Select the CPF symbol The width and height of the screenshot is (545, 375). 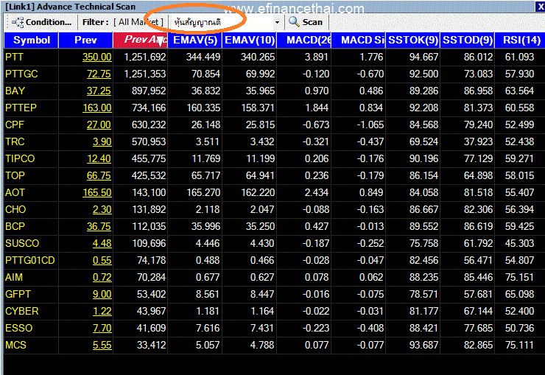pyautogui.click(x=15, y=125)
